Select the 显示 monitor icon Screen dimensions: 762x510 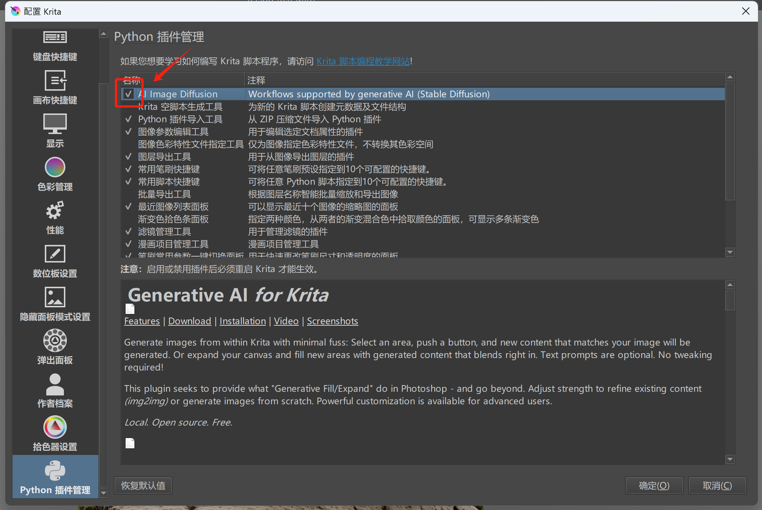pos(55,124)
